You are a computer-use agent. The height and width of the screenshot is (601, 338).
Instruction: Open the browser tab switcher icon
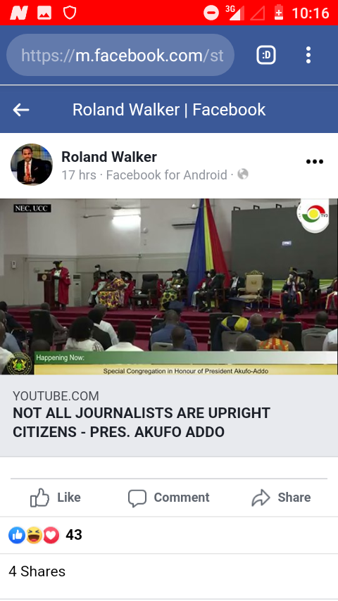pos(266,55)
